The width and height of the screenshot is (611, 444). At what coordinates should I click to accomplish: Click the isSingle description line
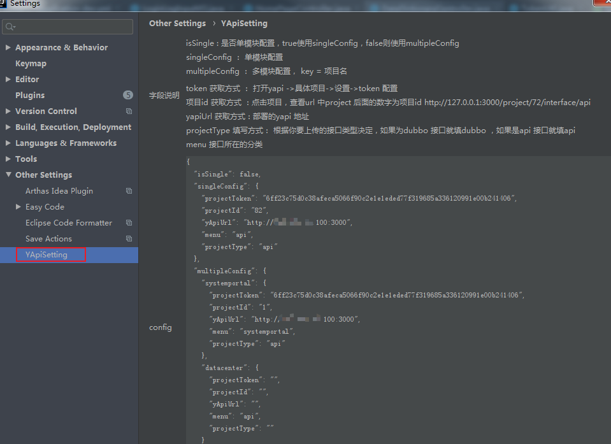[322, 43]
